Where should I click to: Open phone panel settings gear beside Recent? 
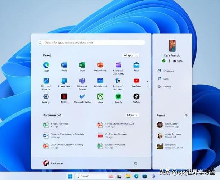(x=186, y=115)
